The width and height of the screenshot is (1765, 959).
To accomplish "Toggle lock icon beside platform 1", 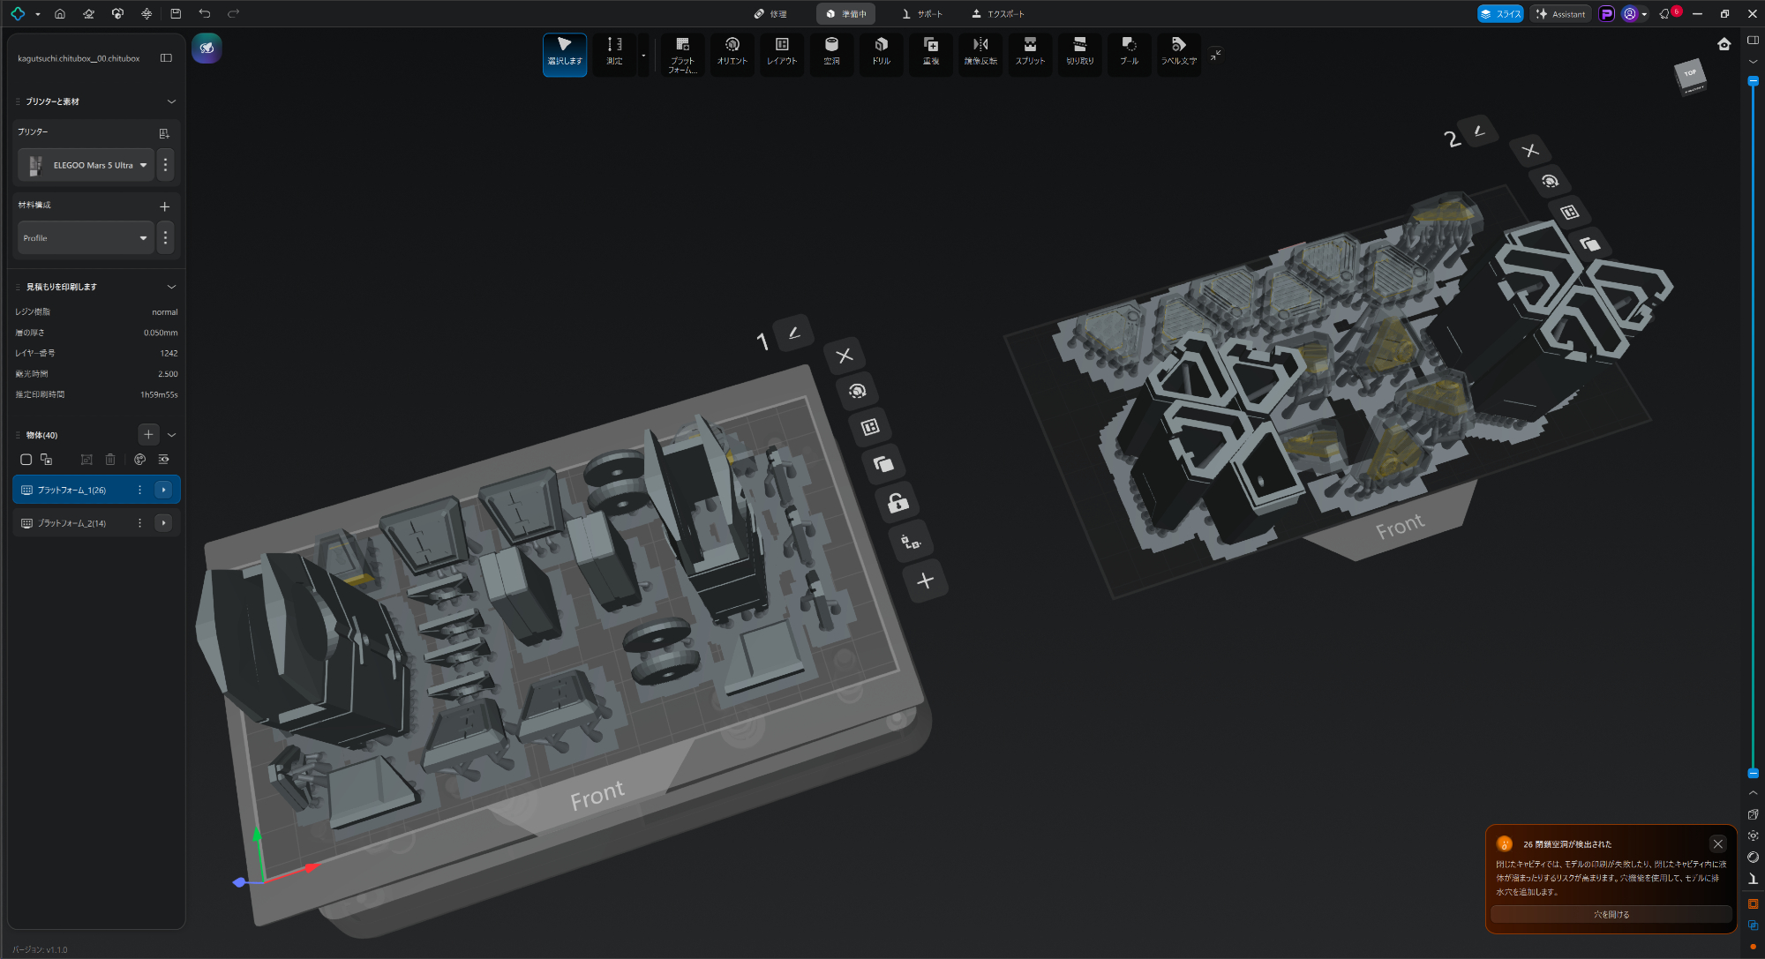I will (898, 503).
